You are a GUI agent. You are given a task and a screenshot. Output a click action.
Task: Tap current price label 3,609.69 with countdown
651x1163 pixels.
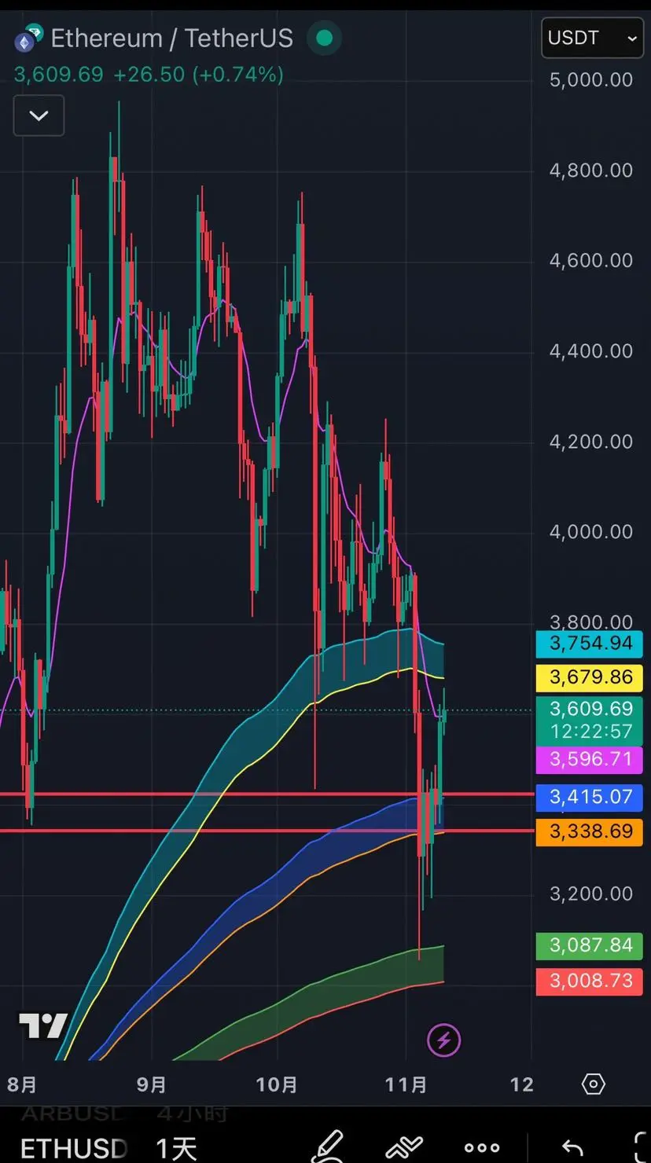589,721
